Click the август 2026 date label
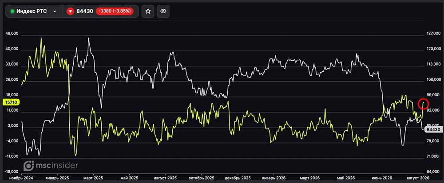The width and height of the screenshot is (444, 183). [x=418, y=178]
